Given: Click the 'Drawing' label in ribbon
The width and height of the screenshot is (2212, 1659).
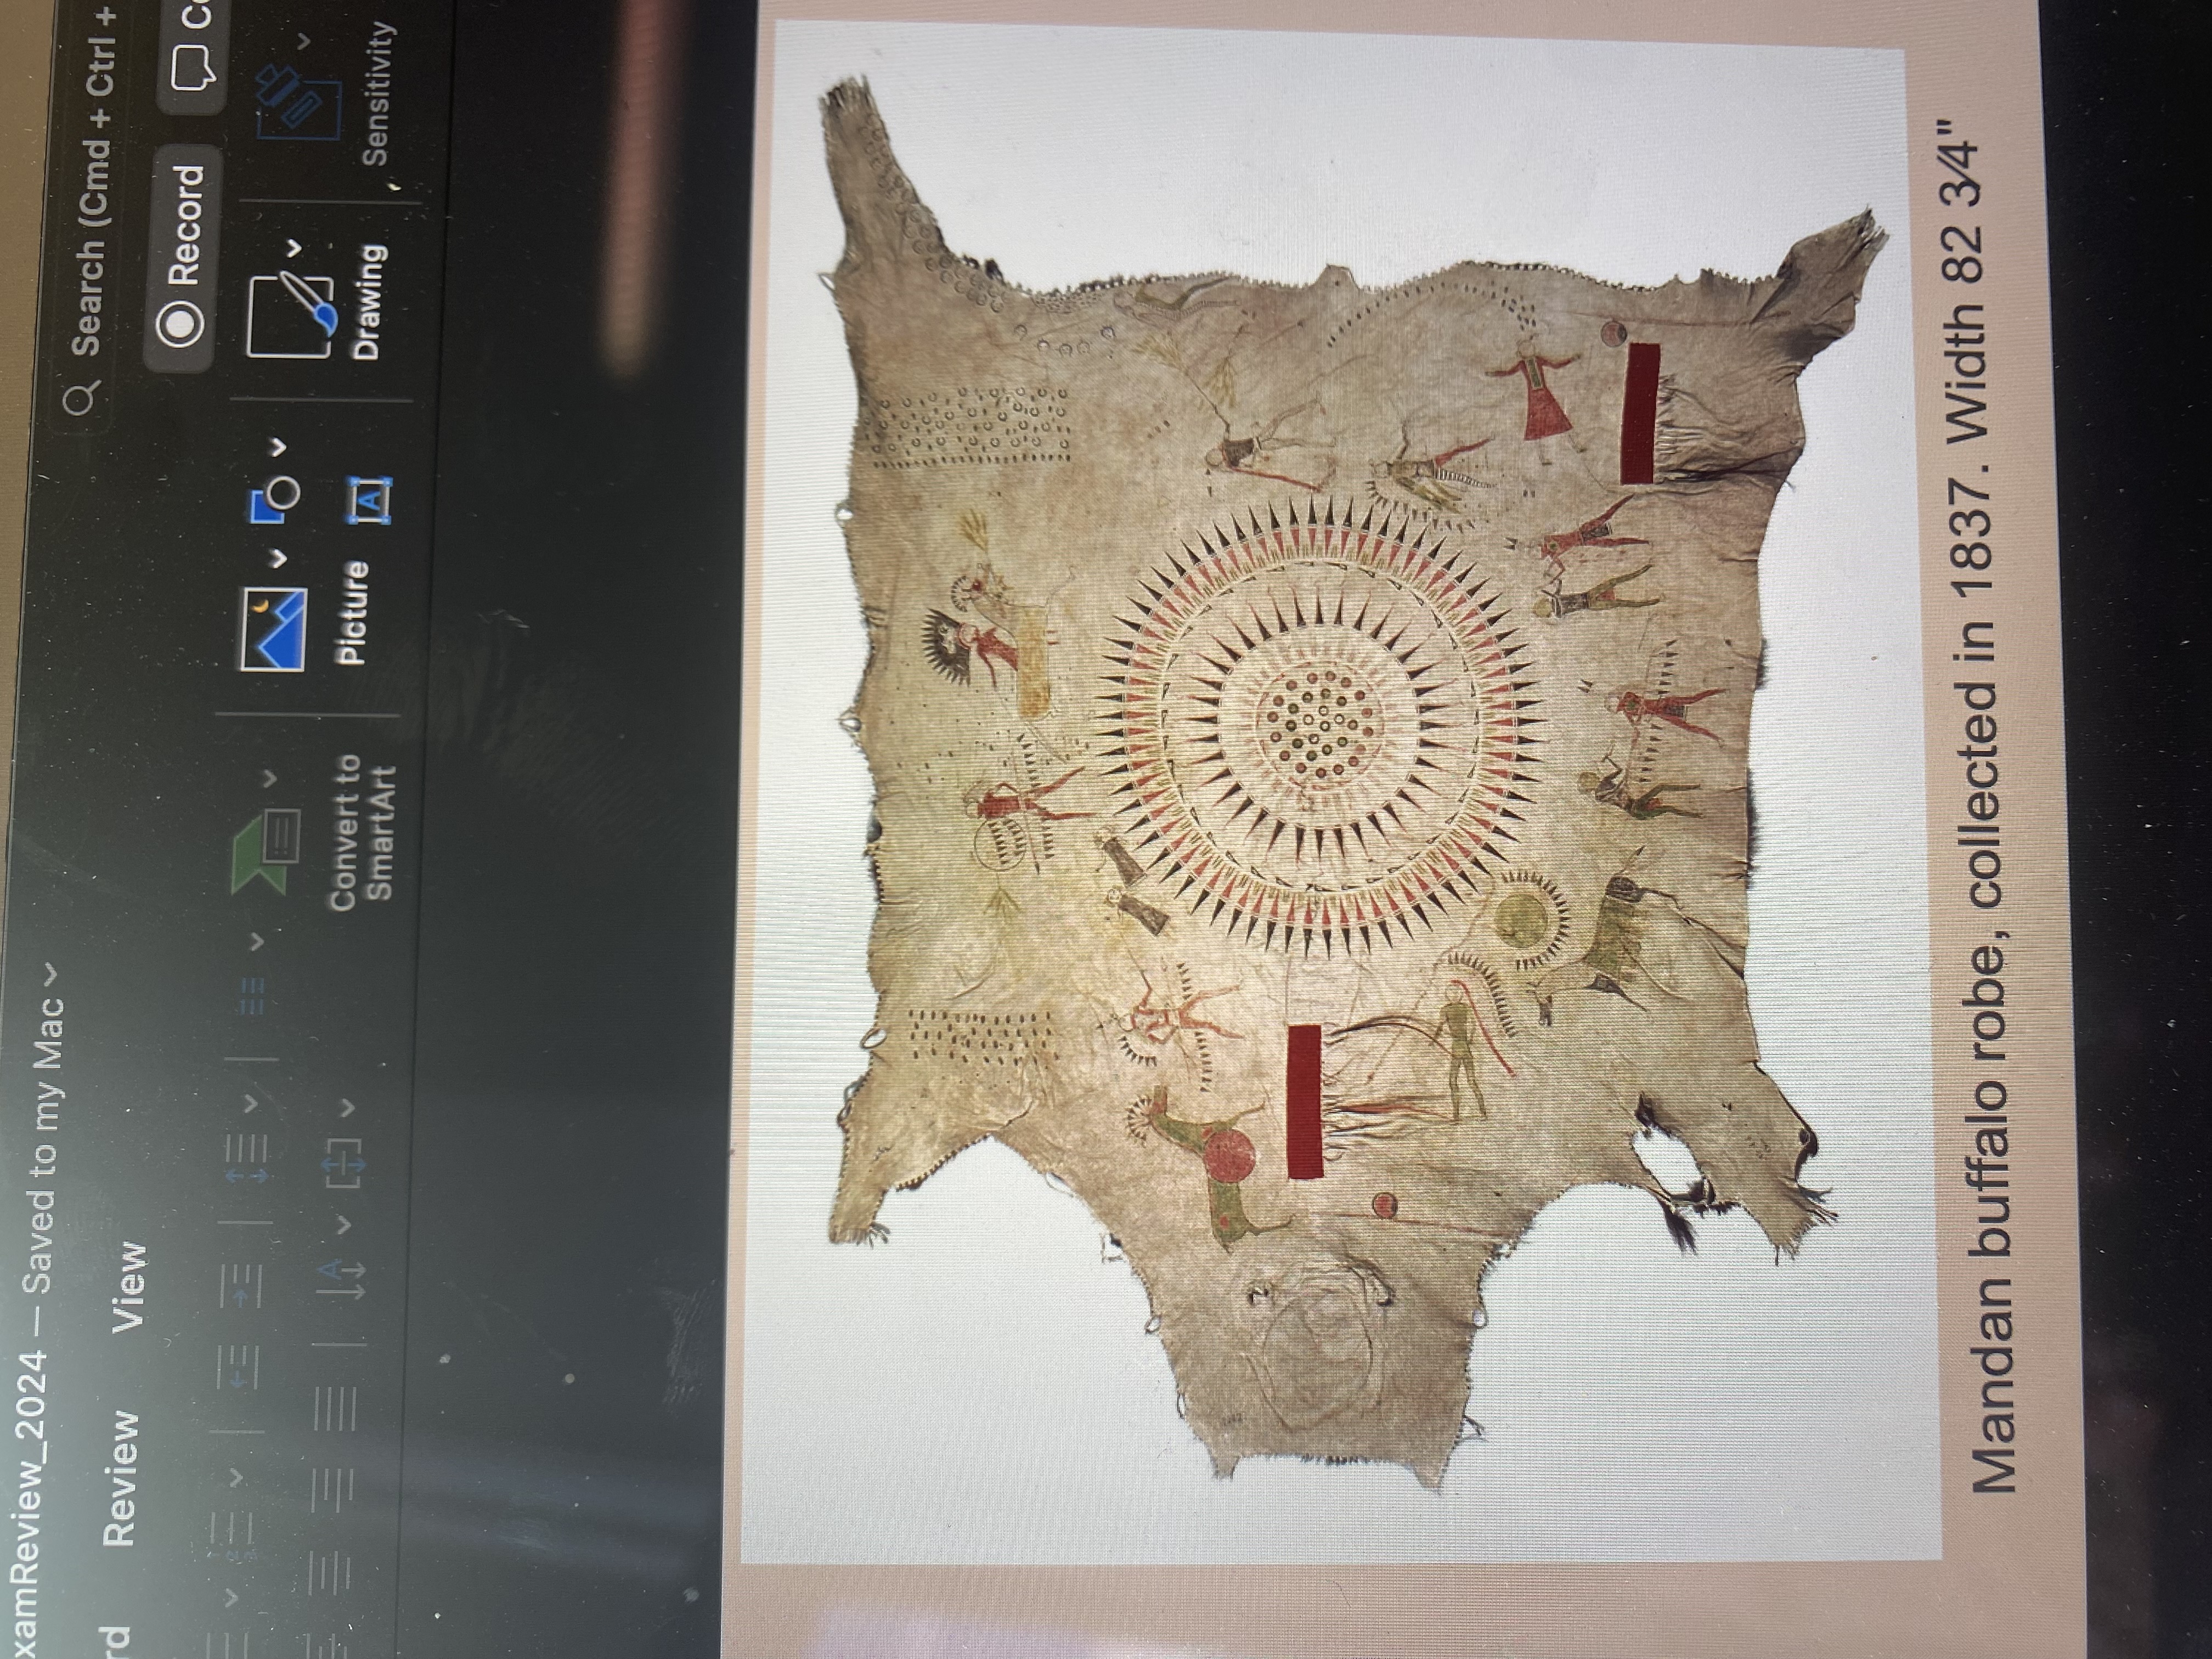Looking at the screenshot, I should click(x=368, y=303).
